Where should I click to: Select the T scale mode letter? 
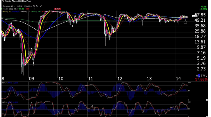click(202, 76)
